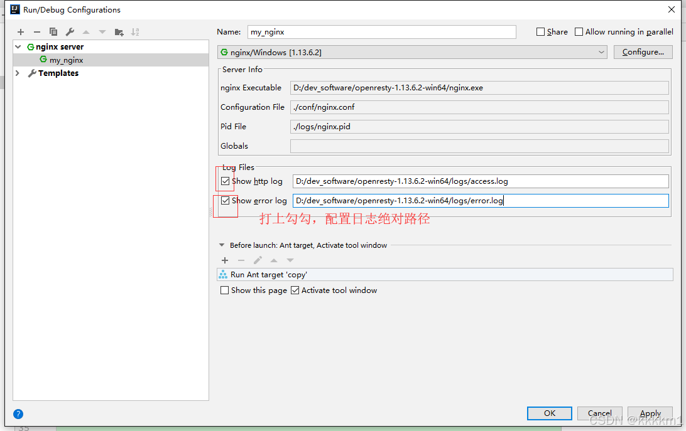
Task: Remove selected configuration with minus icon
Action: click(x=36, y=32)
